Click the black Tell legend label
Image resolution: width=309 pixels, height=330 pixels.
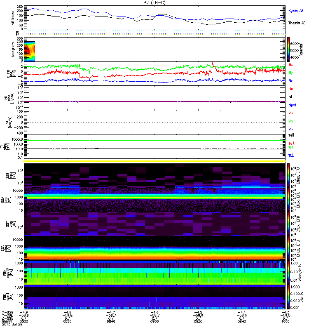[x=291, y=135]
